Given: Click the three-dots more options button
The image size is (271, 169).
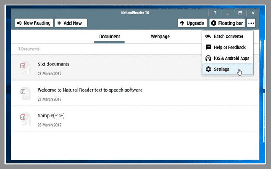Looking at the screenshot, I should pyautogui.click(x=252, y=23).
